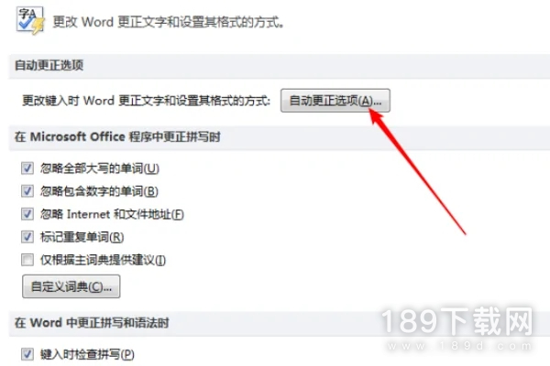Click the top description 更改 Word 更正文字和设置其格式的方式
The height and width of the screenshot is (366, 550).
point(169,22)
